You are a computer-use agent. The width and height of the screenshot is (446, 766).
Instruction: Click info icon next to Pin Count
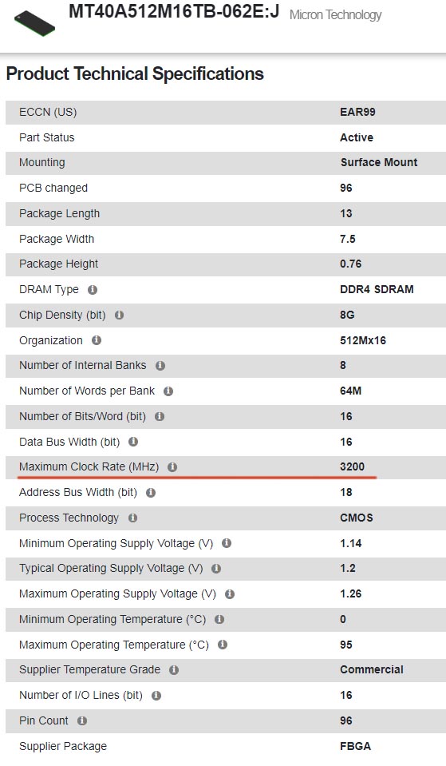coord(82,720)
